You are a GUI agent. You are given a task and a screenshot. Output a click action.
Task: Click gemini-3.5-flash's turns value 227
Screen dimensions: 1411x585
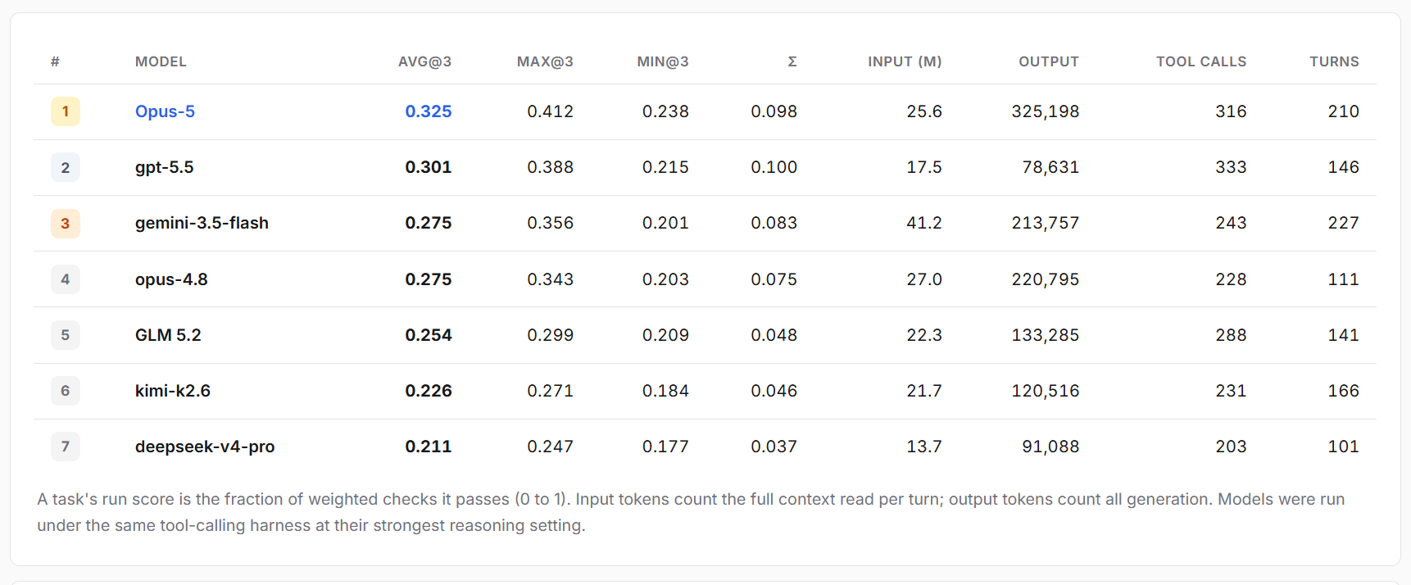click(1344, 223)
